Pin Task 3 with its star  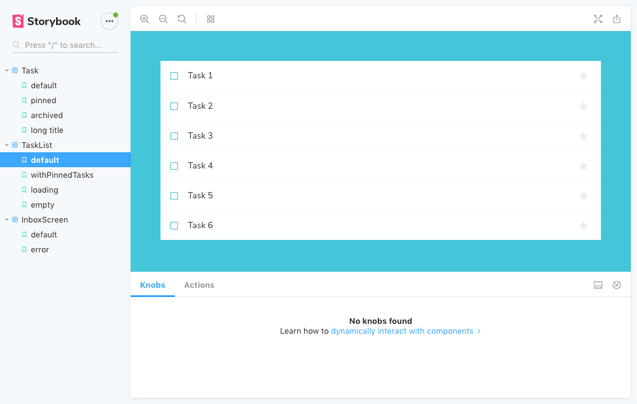[584, 136]
